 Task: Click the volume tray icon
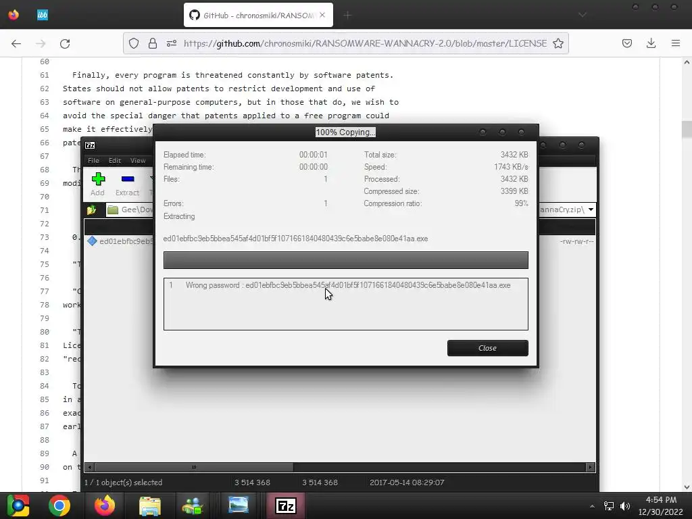coord(625,506)
